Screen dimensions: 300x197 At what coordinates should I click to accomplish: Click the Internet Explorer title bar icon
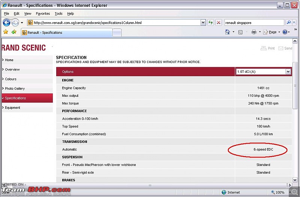[x=4, y=5]
